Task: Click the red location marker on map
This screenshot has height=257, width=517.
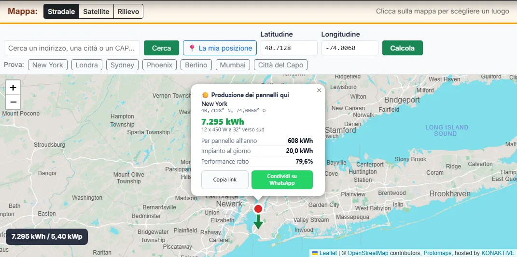Action: tap(258, 209)
